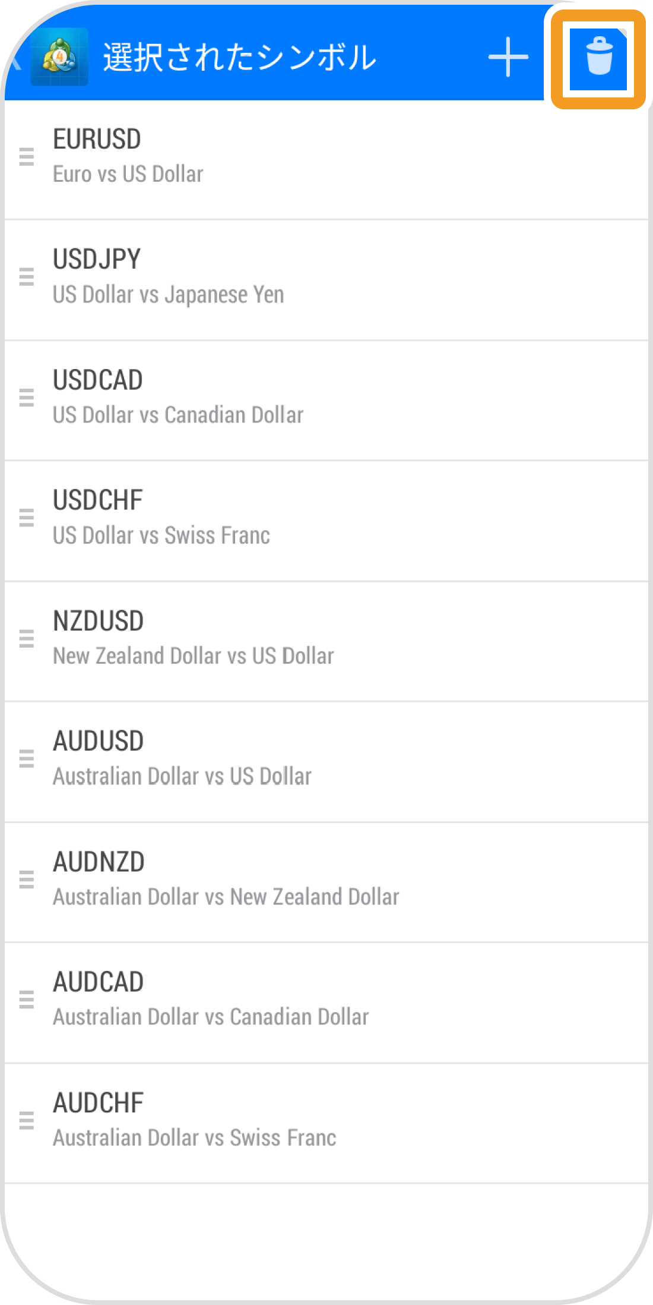Tap the reorder handle beside USDCAD
This screenshot has width=653, height=1305.
pos(27,398)
